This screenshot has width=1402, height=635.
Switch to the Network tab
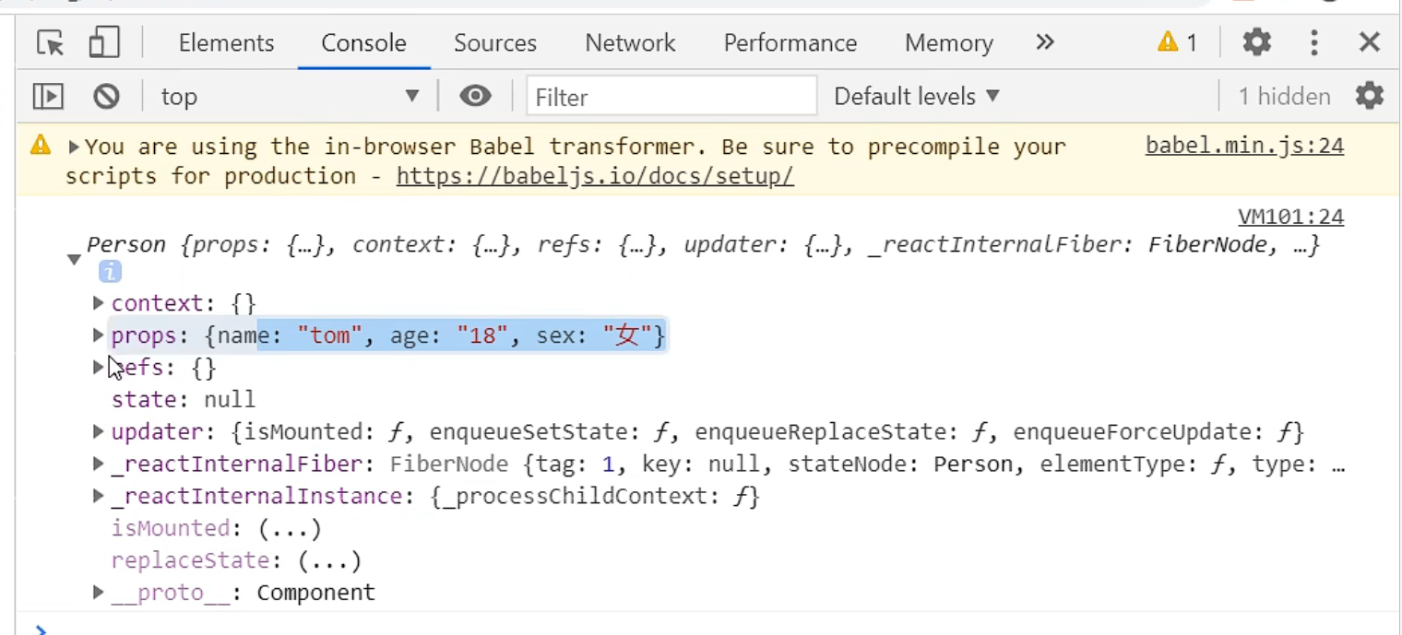[630, 42]
